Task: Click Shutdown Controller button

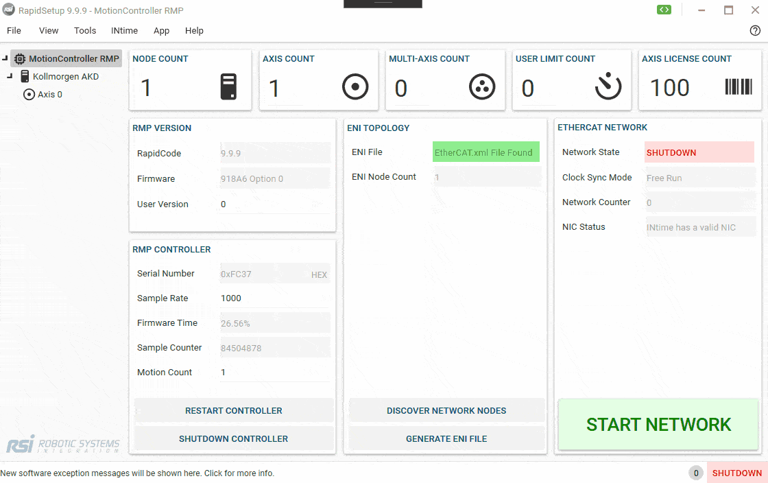Action: click(234, 438)
